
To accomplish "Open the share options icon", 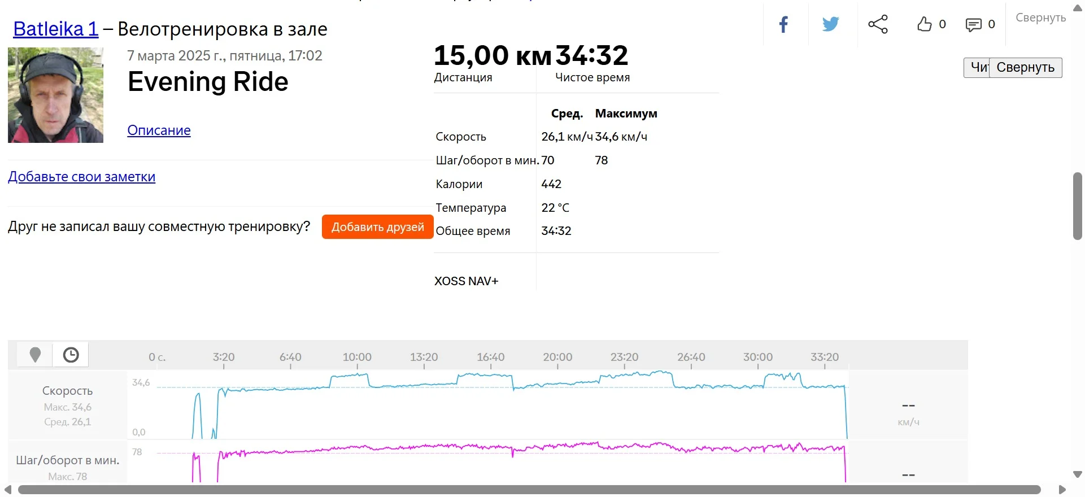I will 878,24.
